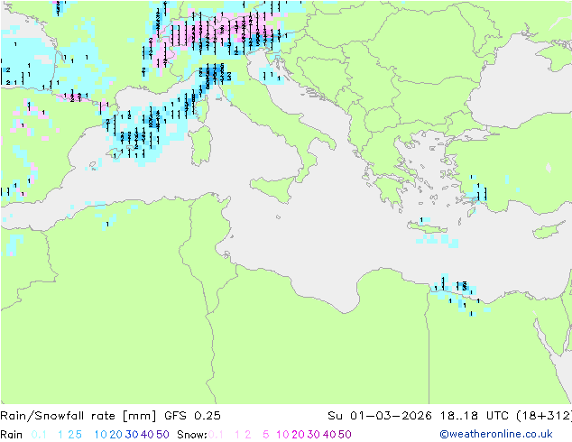Click the "Snow:" legend label
Image resolution: width=572 pixels, height=442 pixels.
coord(192,435)
